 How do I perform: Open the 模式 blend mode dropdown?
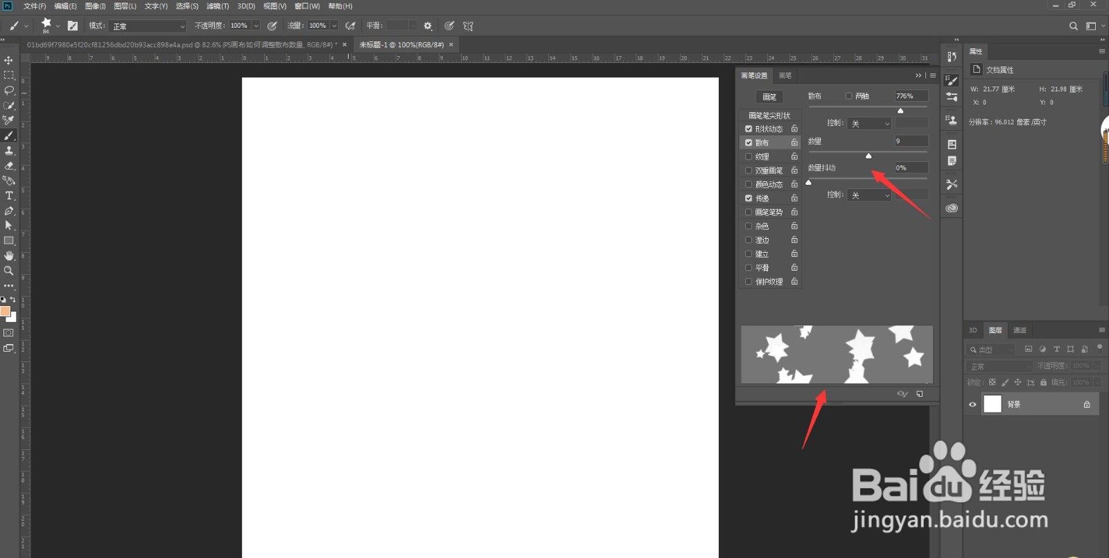point(148,26)
